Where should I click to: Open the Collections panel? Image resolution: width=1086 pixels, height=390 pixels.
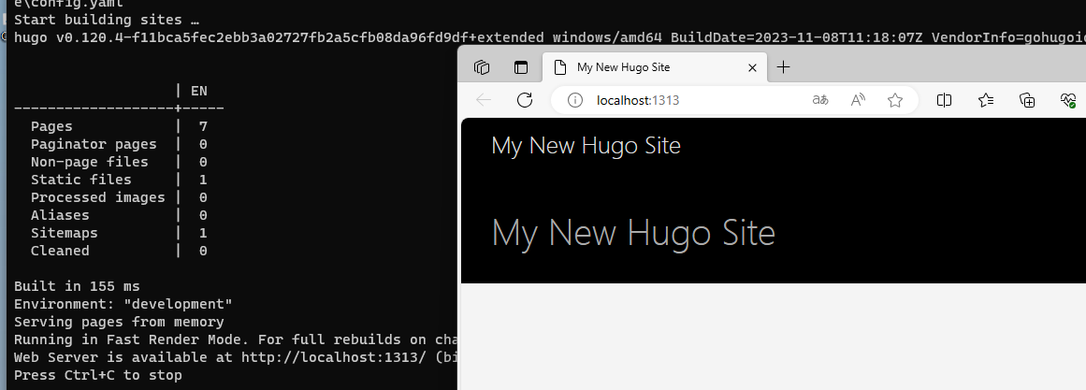(x=1027, y=100)
